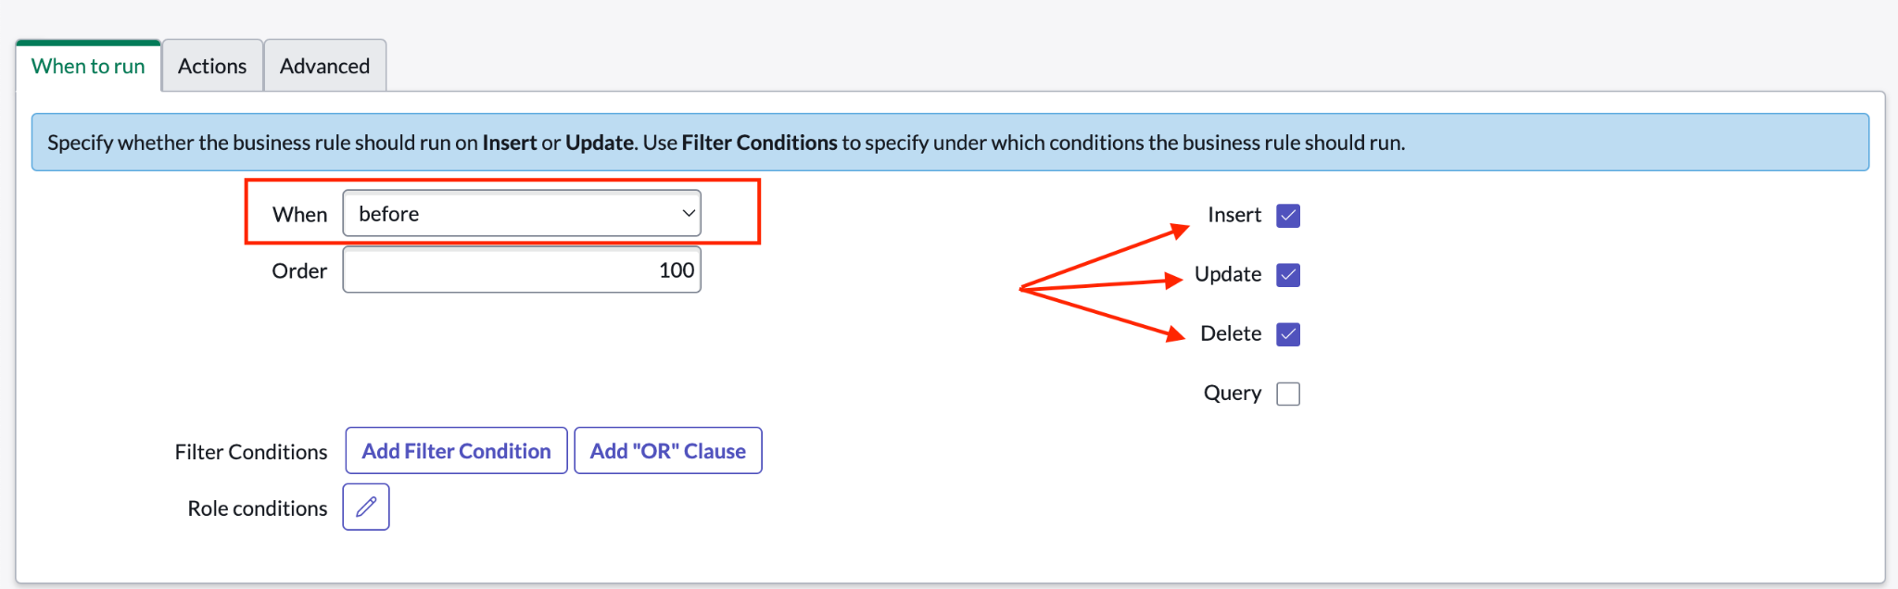Click the Filter Conditions label

250,451
